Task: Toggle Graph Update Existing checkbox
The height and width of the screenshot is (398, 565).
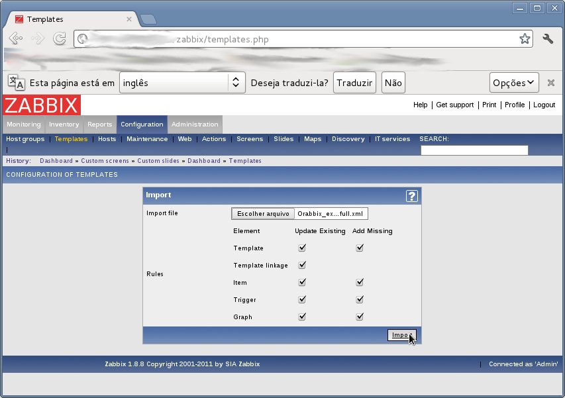Action: click(x=302, y=317)
